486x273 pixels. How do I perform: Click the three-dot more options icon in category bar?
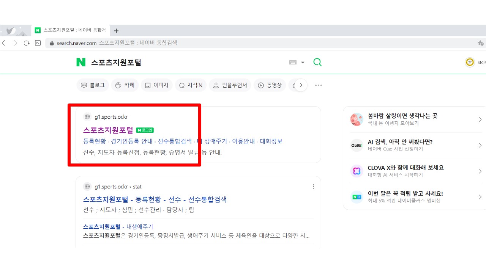(319, 85)
